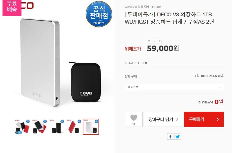Click the large silver hard drive image
This screenshot has height=153, width=232.
coord(40,62)
